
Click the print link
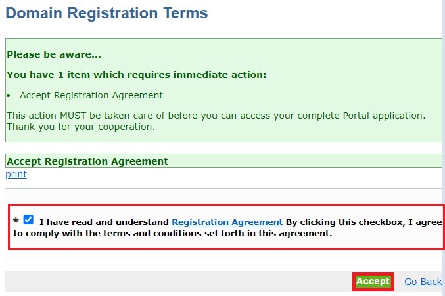click(x=16, y=174)
